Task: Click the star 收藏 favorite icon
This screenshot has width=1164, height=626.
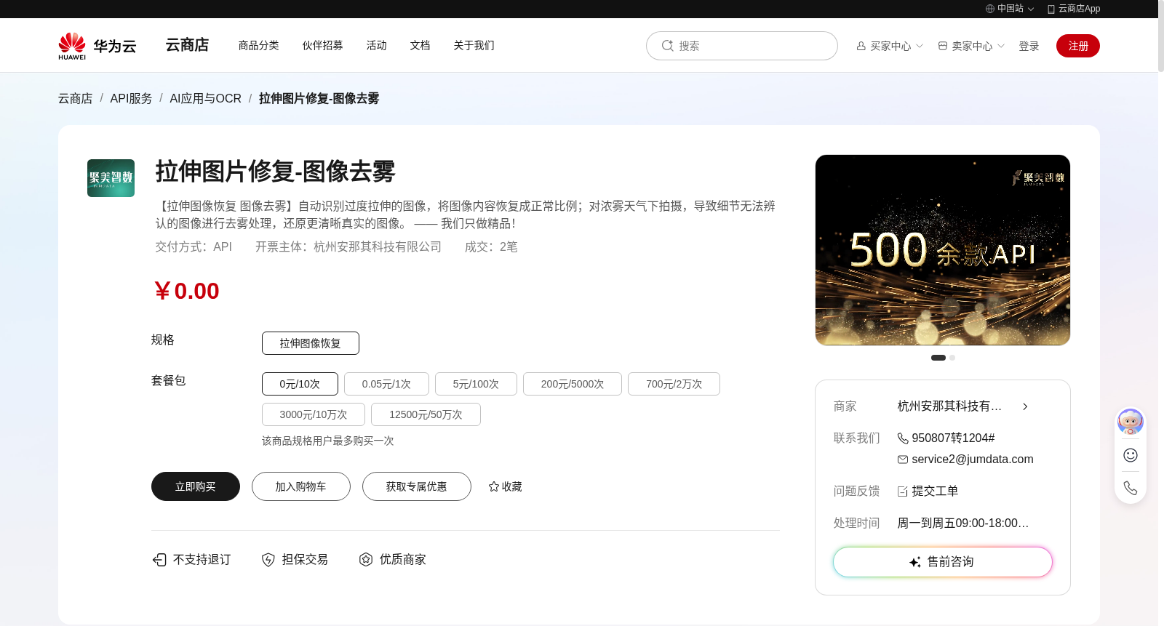Action: [494, 486]
